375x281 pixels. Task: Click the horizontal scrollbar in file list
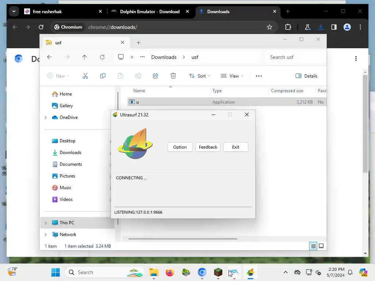point(183,239)
